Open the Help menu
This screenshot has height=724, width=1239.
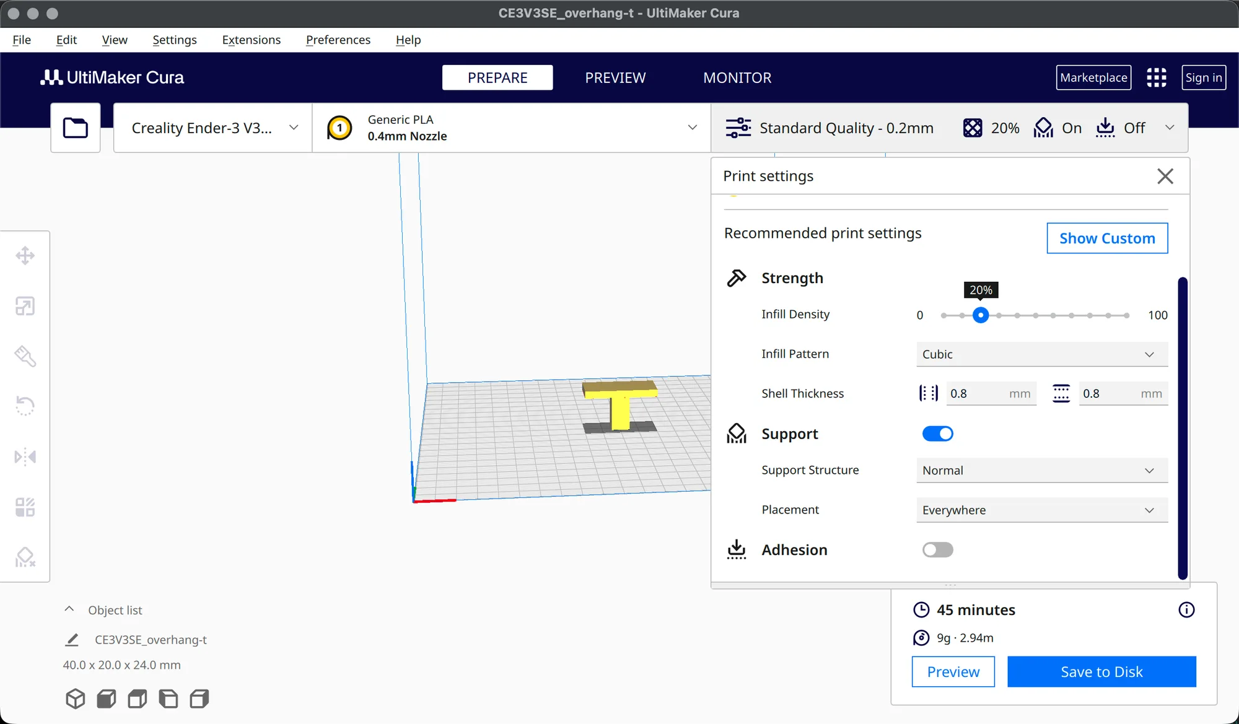click(408, 40)
